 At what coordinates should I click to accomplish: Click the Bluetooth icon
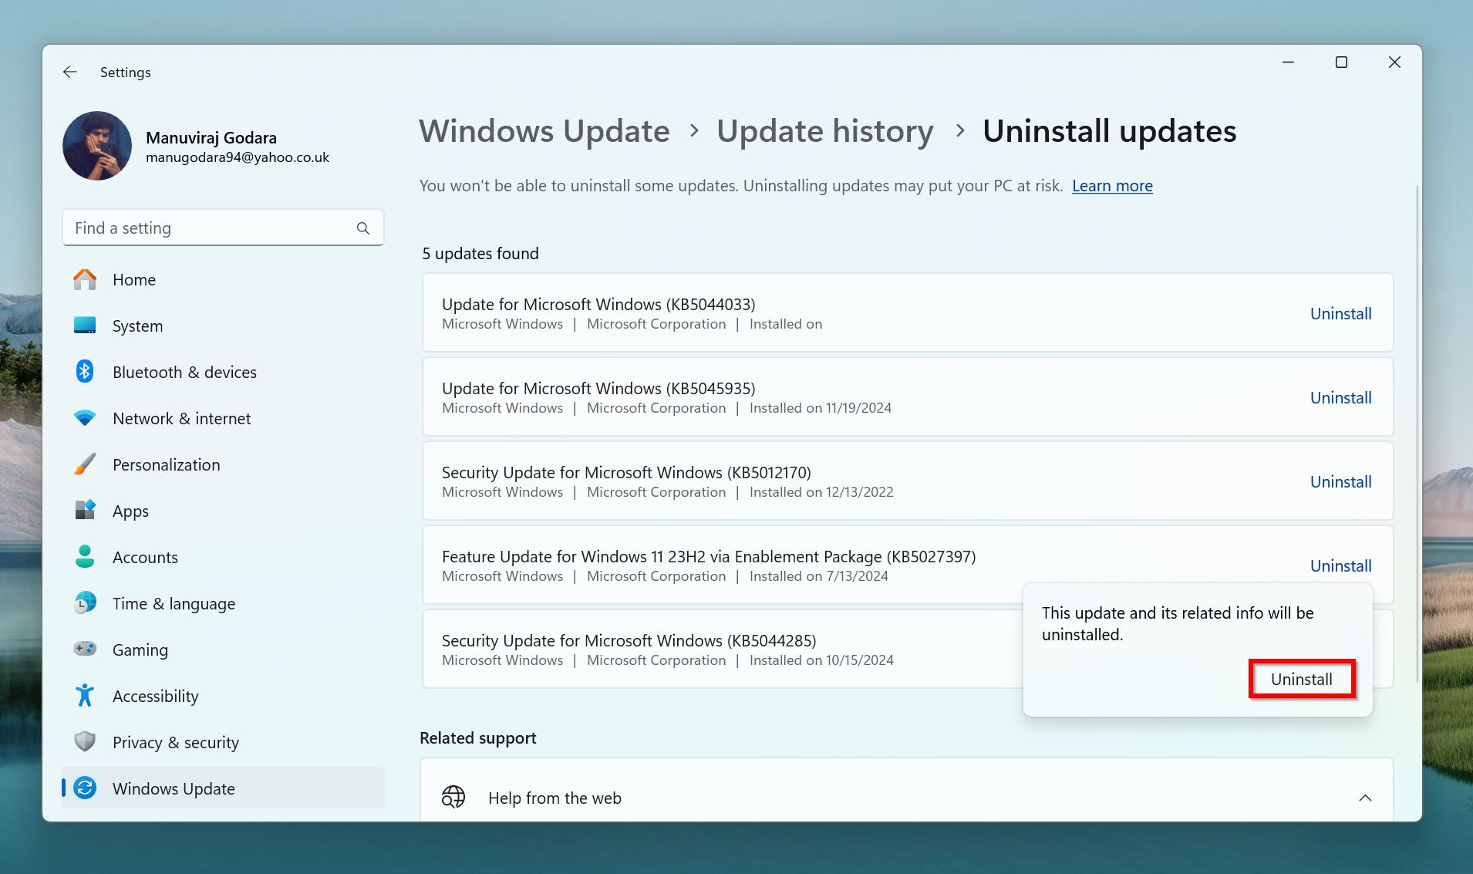pos(85,372)
